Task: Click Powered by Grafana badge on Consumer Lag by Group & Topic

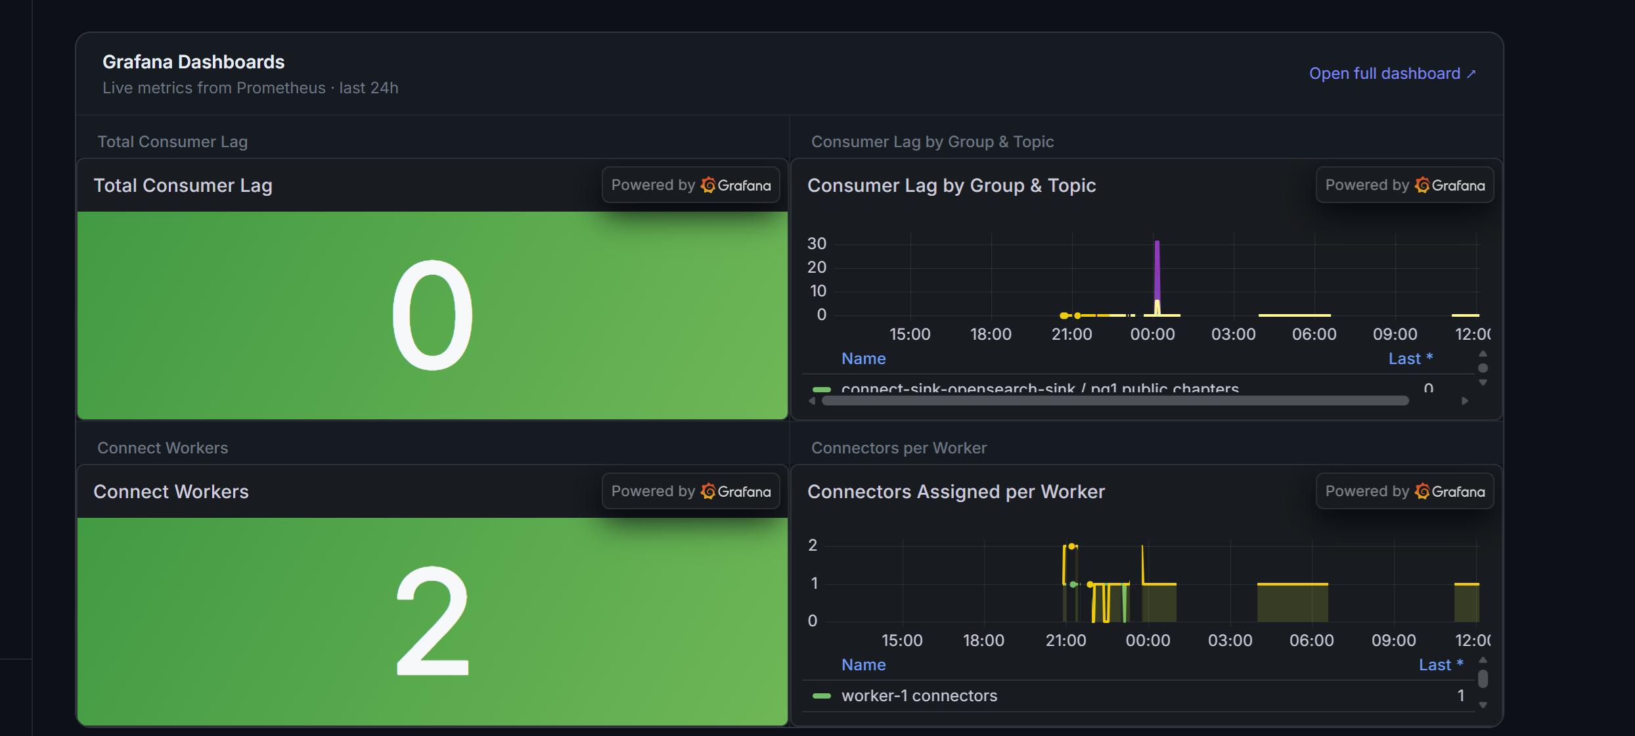Action: (x=1404, y=185)
